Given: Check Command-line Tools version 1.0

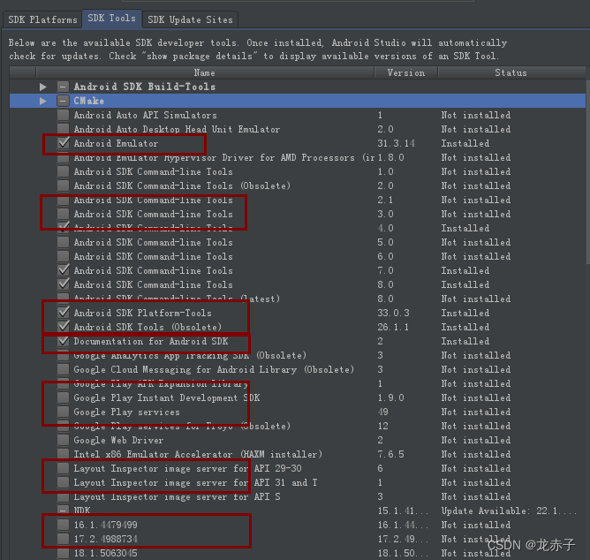Looking at the screenshot, I should (x=64, y=171).
